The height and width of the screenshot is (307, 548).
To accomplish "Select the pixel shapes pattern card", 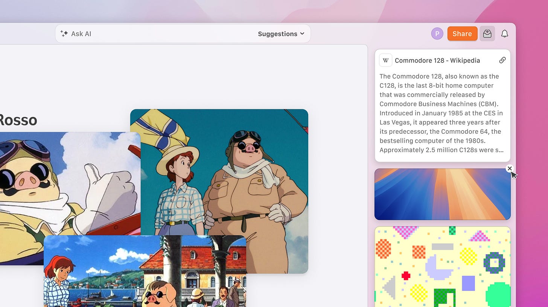I will pyautogui.click(x=443, y=267).
